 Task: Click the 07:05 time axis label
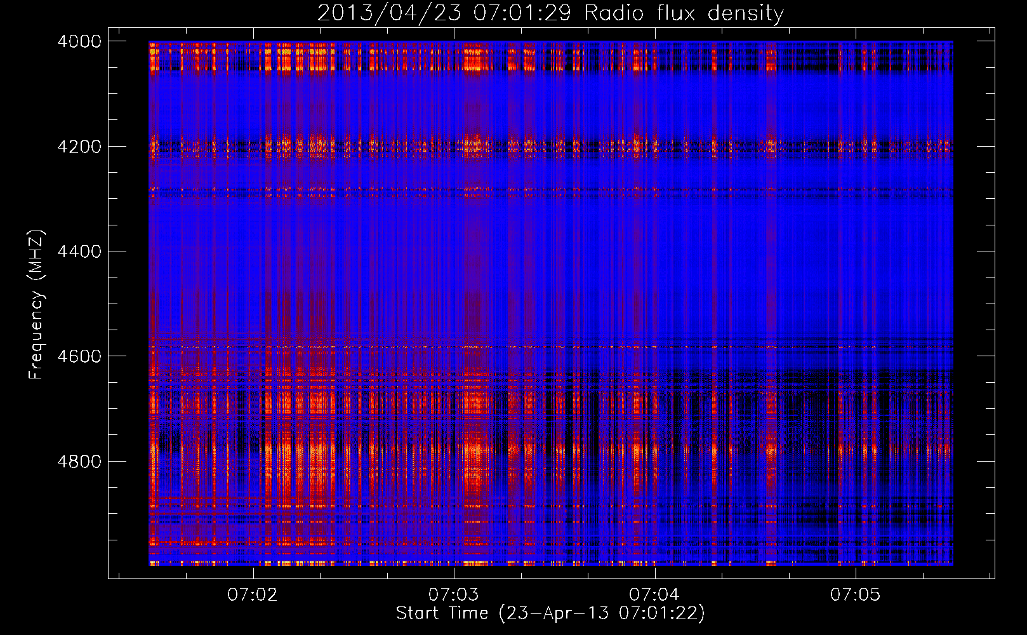(856, 595)
